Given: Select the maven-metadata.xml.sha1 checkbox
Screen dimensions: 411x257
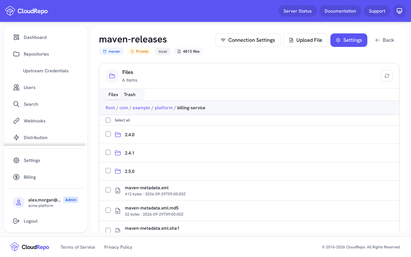Looking at the screenshot, I should point(108,230).
